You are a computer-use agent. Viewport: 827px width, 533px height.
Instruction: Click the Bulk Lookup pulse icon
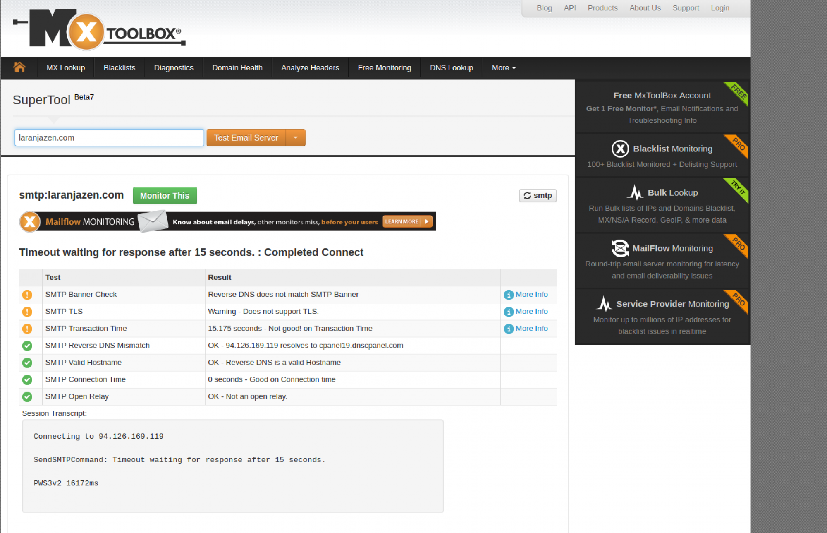click(x=636, y=192)
